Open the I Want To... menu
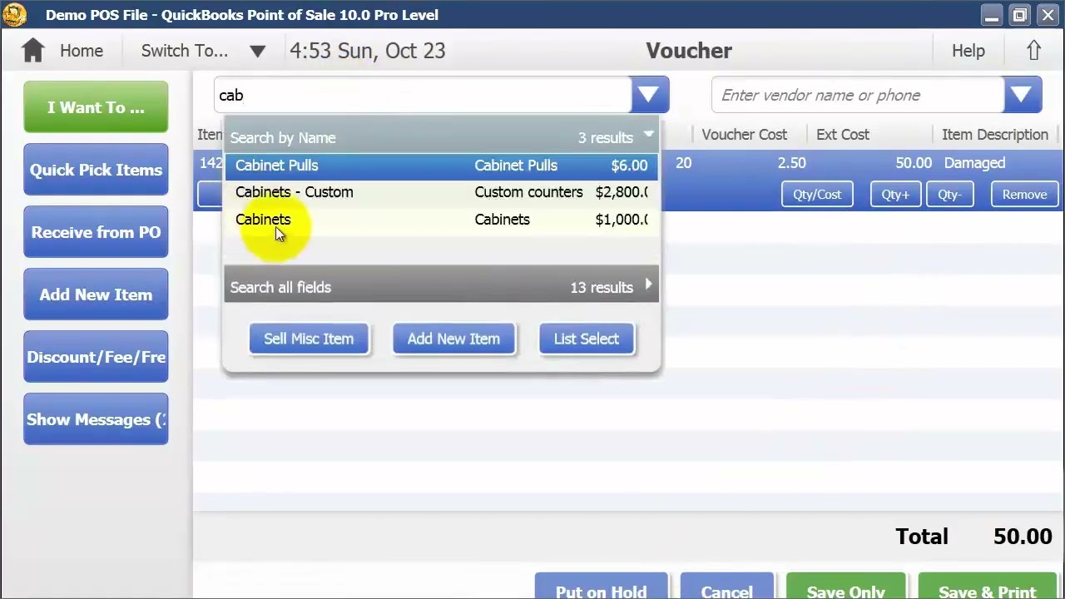 tap(96, 107)
